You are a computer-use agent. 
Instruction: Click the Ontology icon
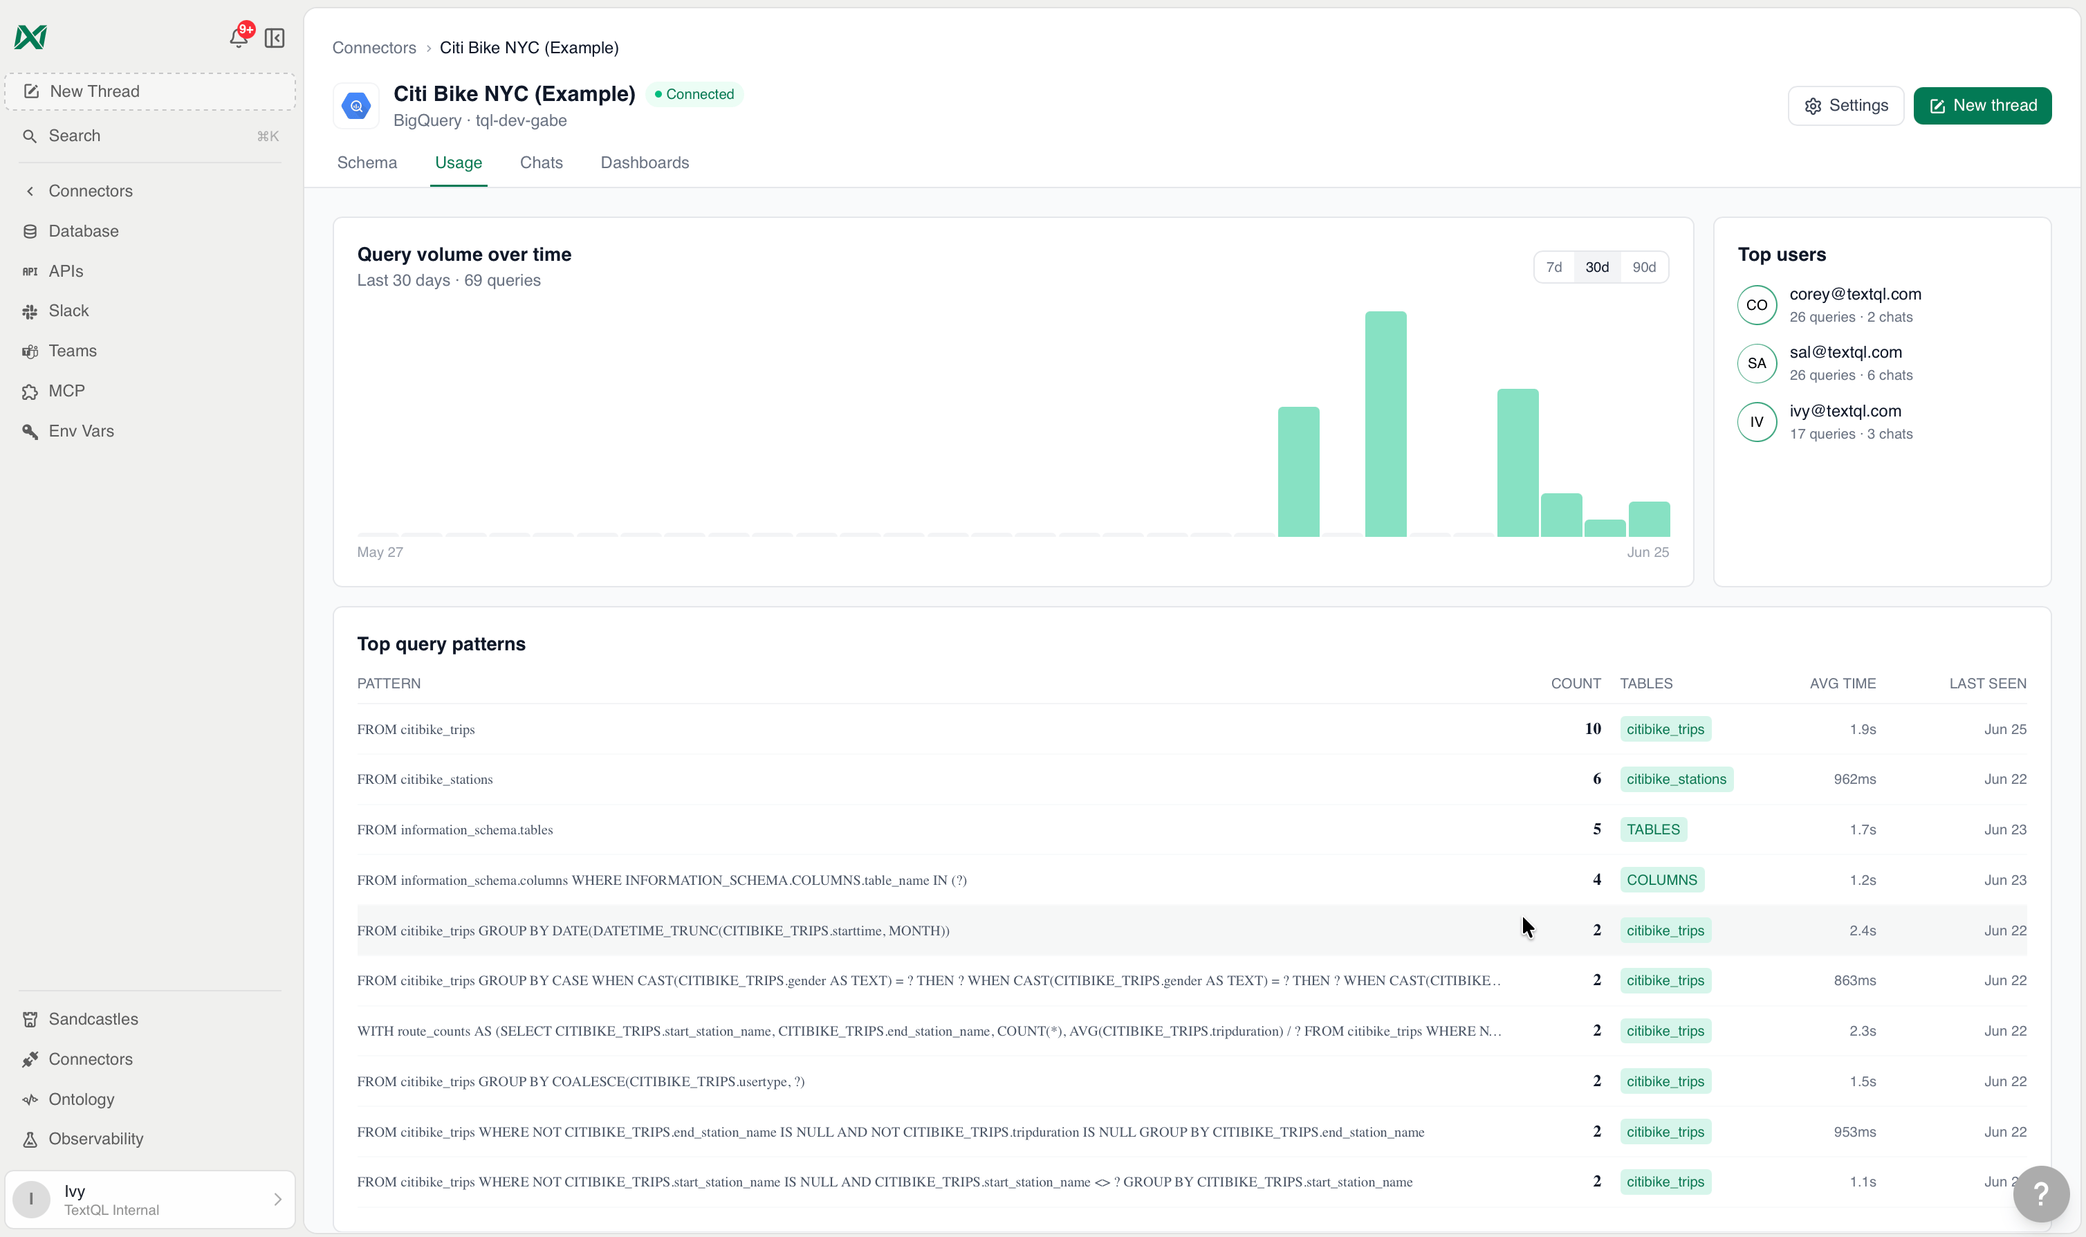click(x=30, y=1099)
